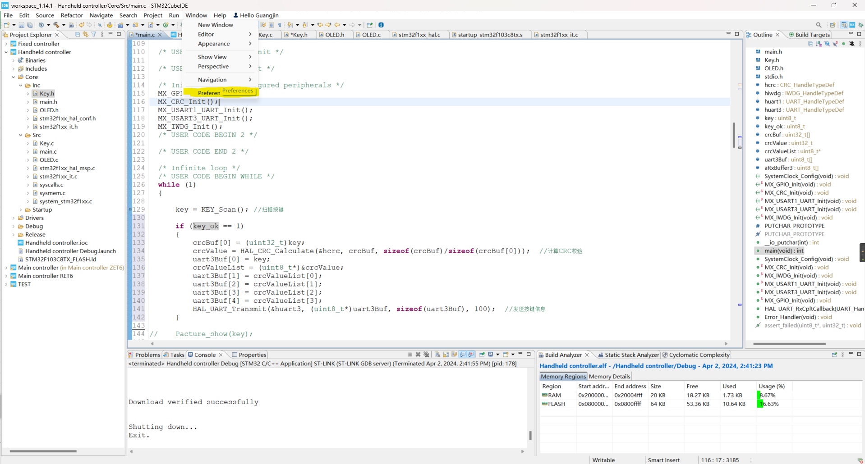Open the Problems tab
The image size is (865, 464).
coord(144,355)
